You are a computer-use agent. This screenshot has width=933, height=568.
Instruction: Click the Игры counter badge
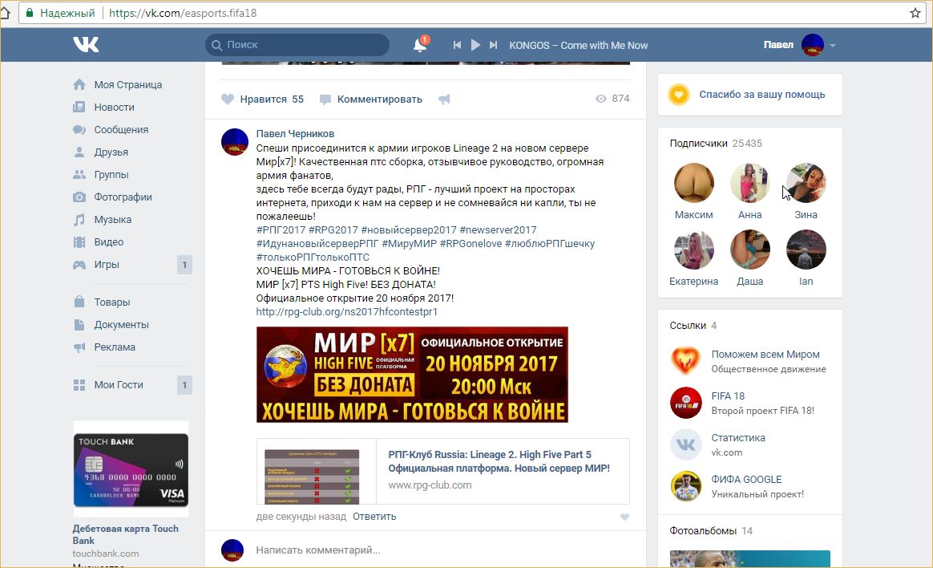(184, 265)
